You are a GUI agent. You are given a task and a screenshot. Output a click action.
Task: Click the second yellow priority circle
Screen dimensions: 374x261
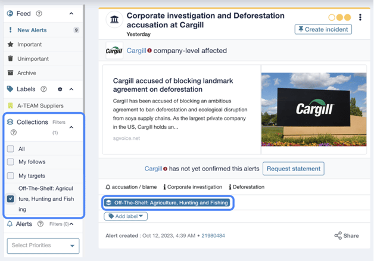[x=339, y=17]
